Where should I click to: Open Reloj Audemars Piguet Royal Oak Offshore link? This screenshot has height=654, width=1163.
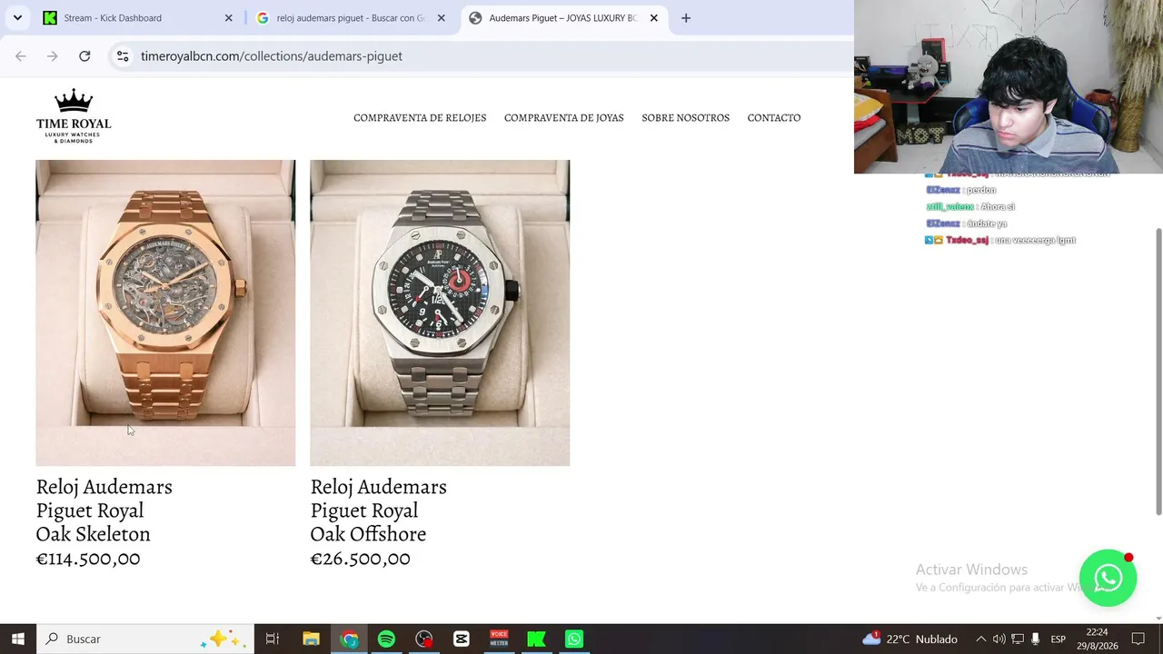[378, 510]
